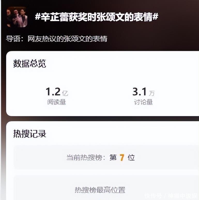Click the 1.2 read count number
This screenshot has width=199, height=200.
pos(53,92)
